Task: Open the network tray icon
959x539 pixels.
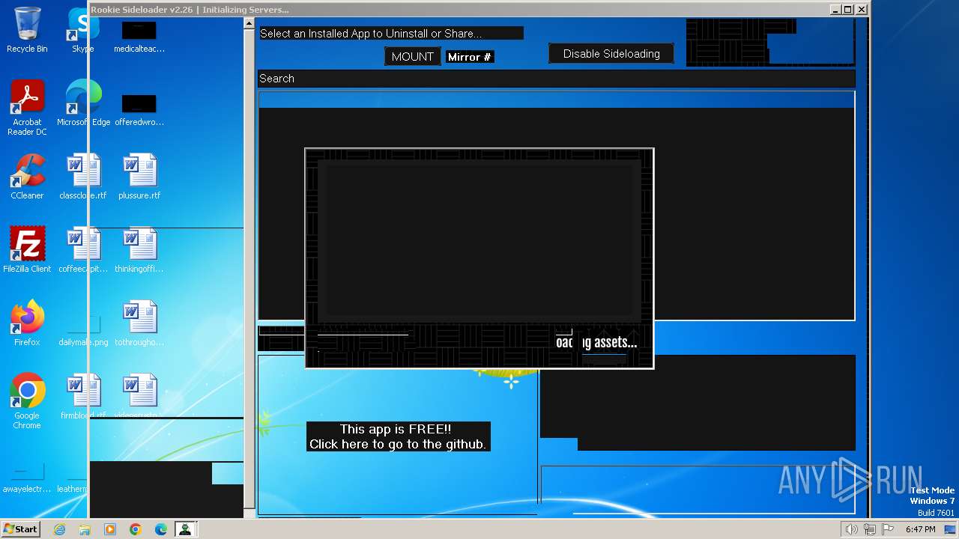Action: tap(870, 529)
